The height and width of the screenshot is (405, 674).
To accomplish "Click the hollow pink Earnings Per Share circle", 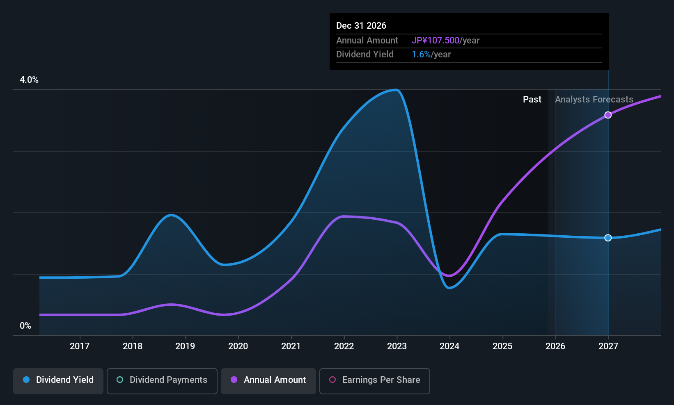I will [332, 380].
